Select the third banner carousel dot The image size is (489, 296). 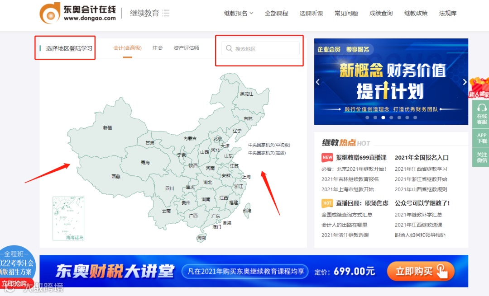(x=384, y=117)
